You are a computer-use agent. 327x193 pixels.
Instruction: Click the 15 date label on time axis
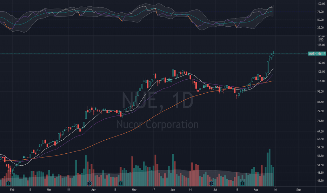click(x=68, y=189)
